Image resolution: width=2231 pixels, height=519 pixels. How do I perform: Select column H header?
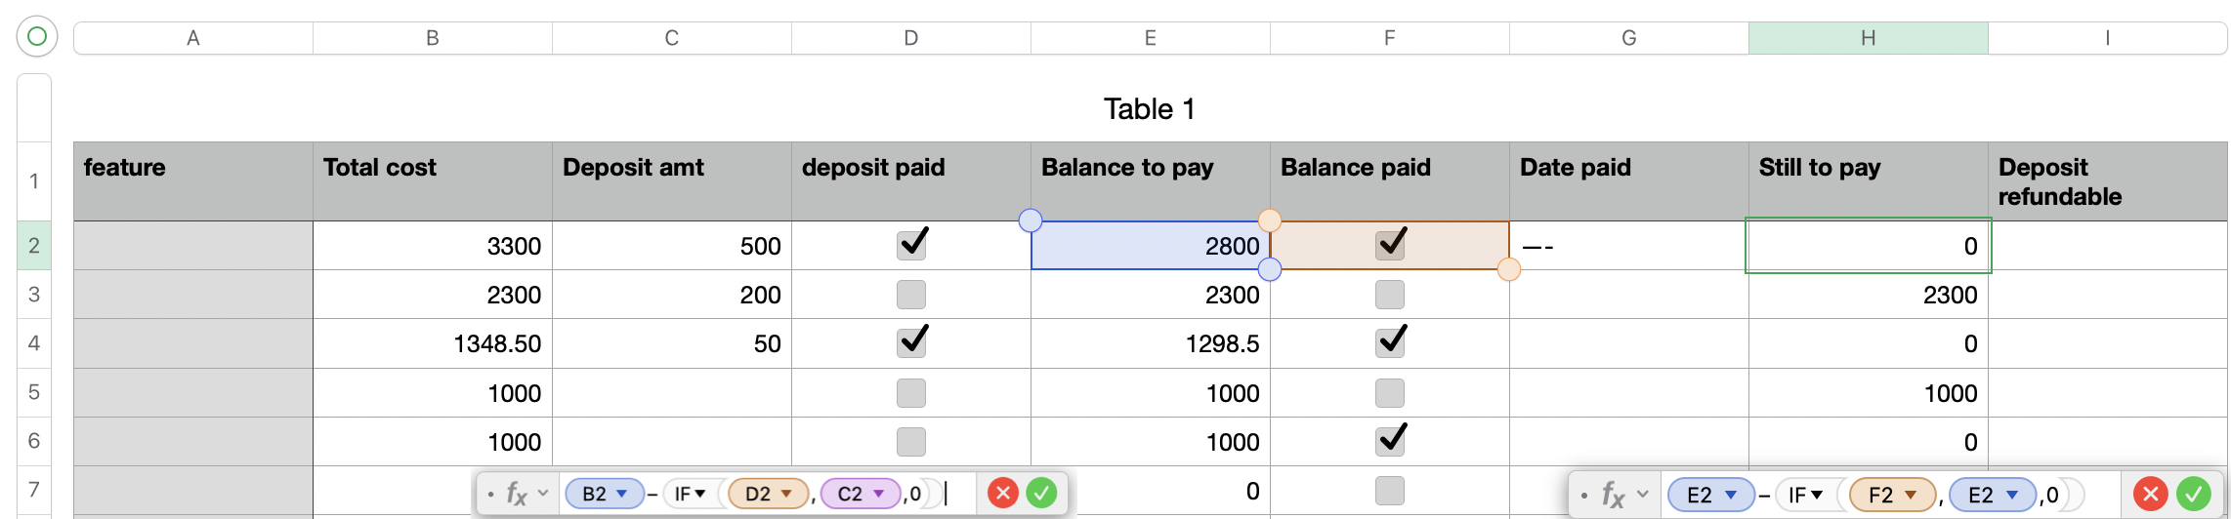pos(1868,38)
